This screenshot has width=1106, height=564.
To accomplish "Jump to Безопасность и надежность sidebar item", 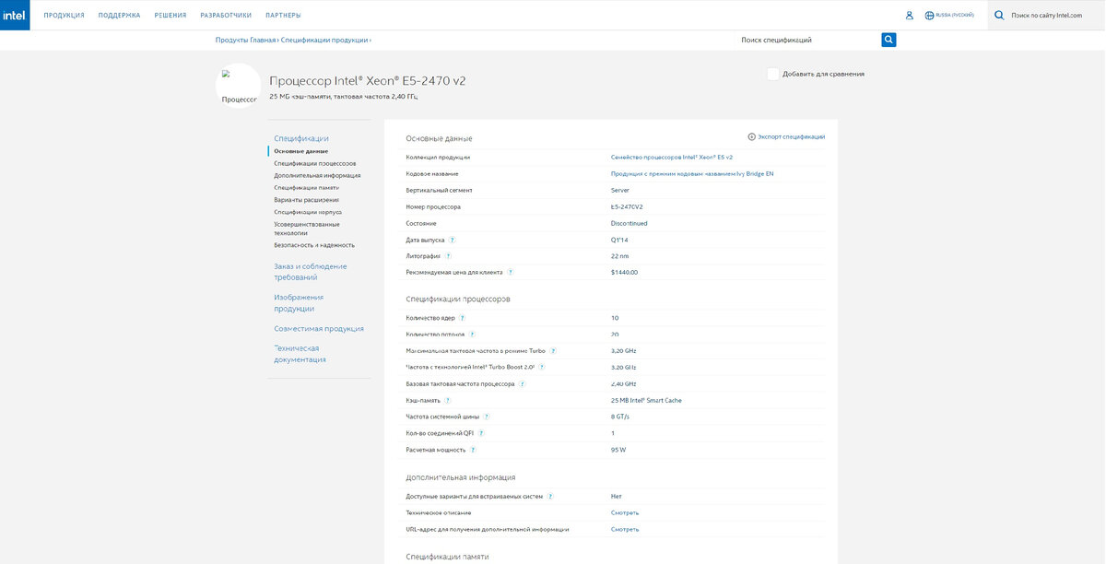I will [x=314, y=245].
